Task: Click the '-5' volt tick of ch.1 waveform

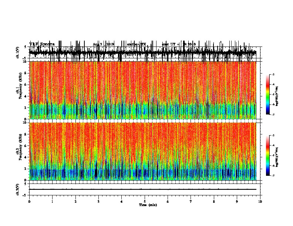Action: 25,58
